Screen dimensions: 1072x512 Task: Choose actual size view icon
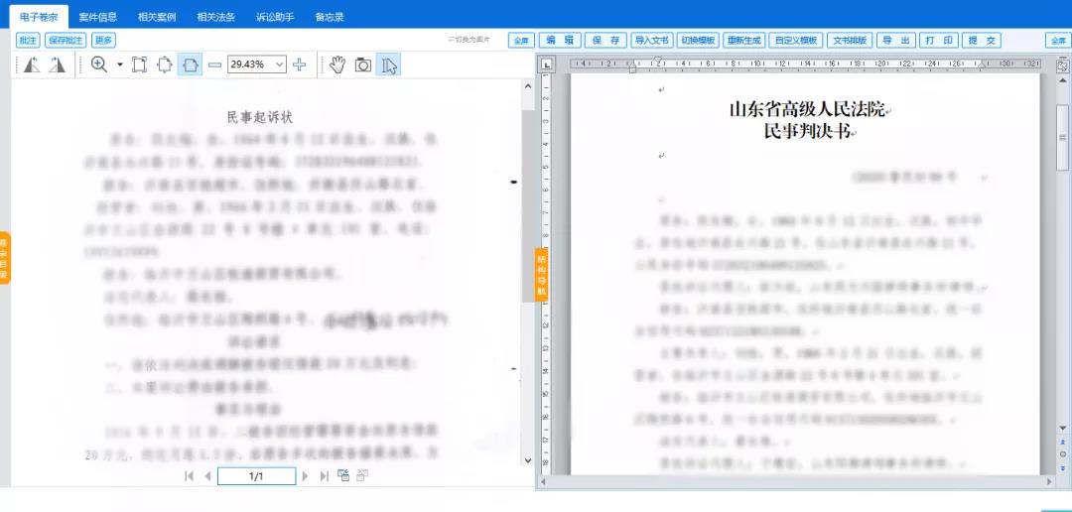pyautogui.click(x=140, y=64)
